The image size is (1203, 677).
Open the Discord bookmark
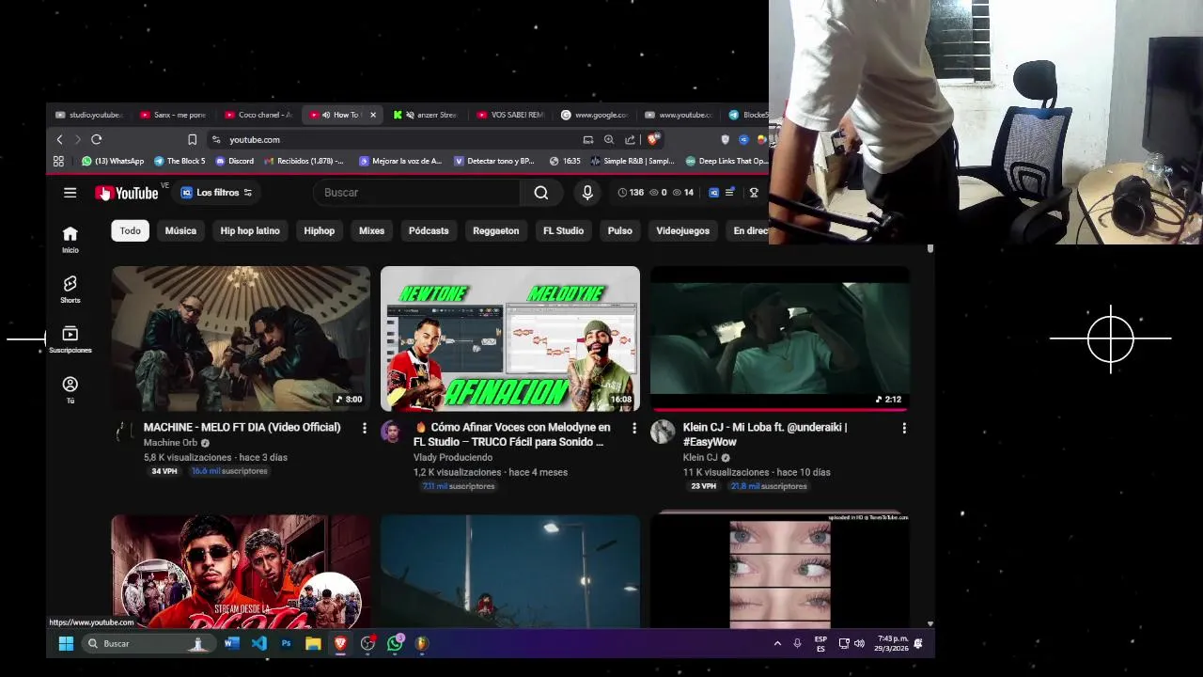coord(235,161)
